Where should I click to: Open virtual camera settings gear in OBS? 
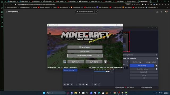pyautogui.click(x=156, y=69)
